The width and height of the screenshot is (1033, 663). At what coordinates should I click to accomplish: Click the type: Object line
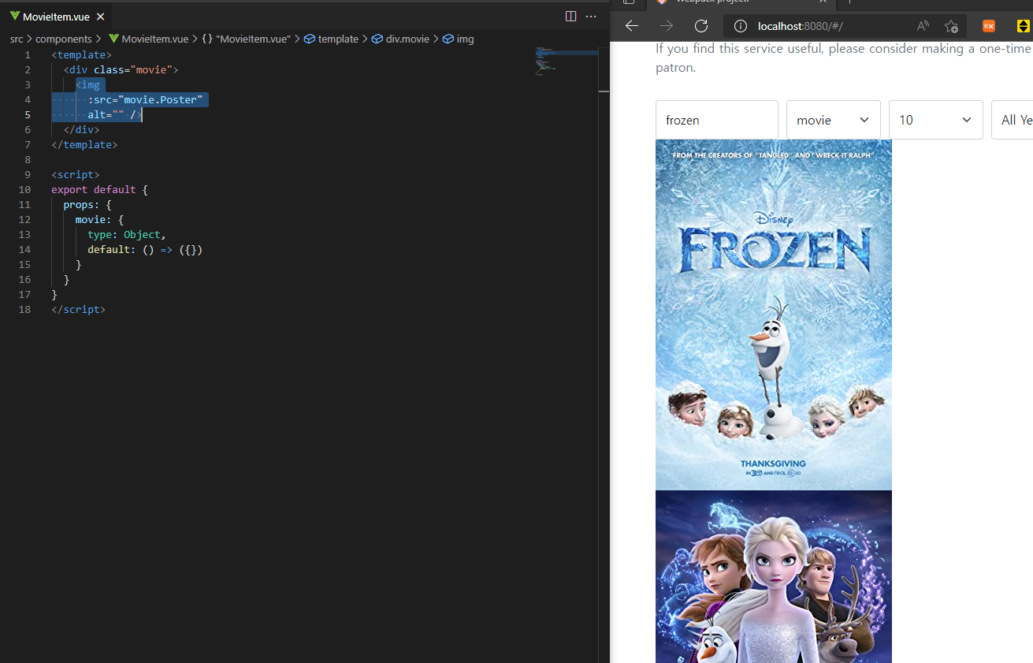point(127,235)
